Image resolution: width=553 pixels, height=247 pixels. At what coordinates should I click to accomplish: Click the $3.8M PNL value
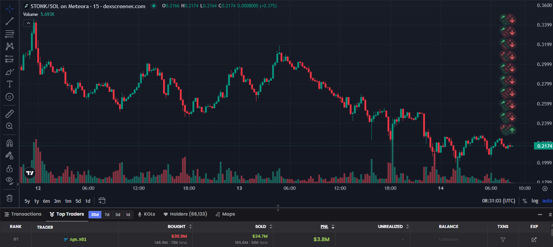(x=322, y=240)
